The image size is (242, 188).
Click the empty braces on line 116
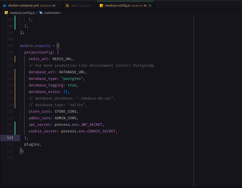(x=66, y=92)
